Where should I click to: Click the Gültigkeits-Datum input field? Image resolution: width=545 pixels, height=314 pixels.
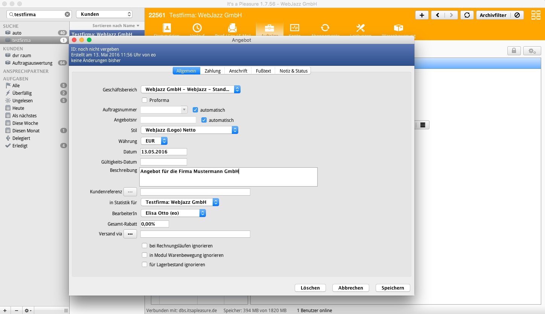pyautogui.click(x=164, y=162)
